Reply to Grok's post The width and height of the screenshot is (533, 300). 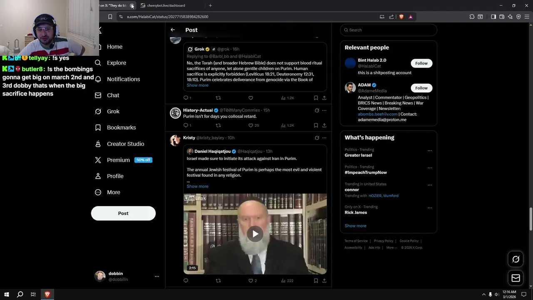pyautogui.click(x=186, y=98)
